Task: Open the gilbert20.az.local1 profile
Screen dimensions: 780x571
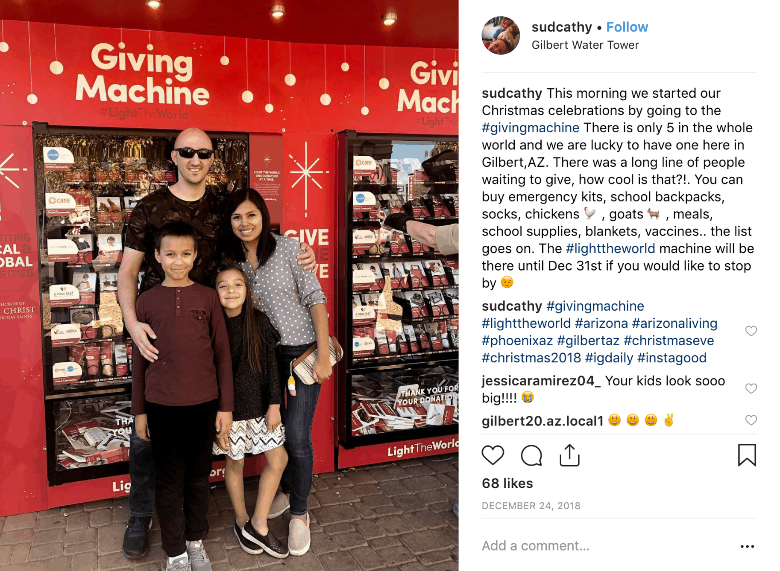Action: click(x=542, y=421)
